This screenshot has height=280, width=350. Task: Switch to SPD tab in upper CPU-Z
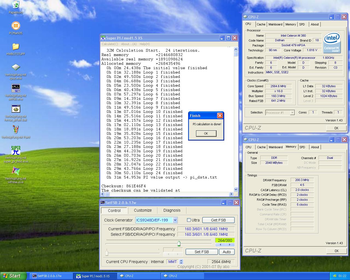pyautogui.click(x=302, y=24)
